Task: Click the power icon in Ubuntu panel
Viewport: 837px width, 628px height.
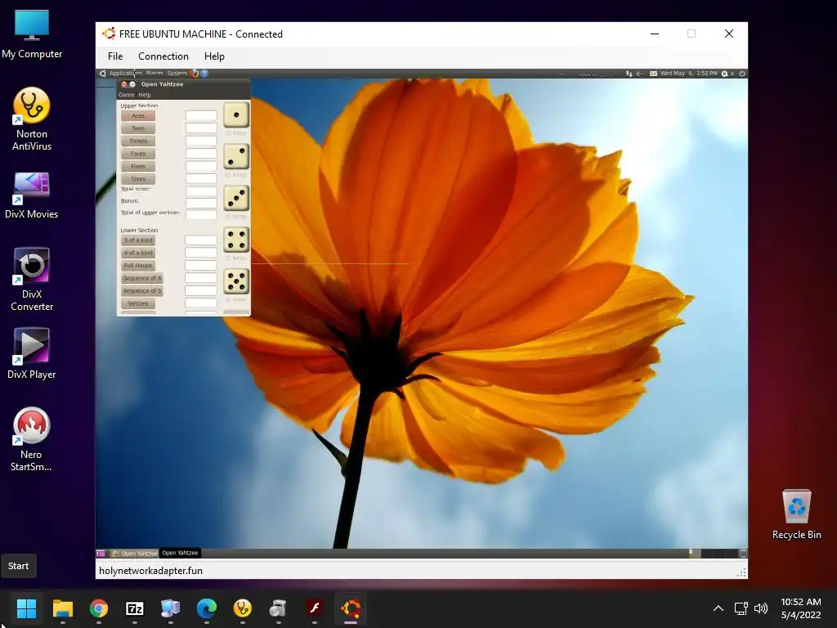Action: click(x=742, y=73)
